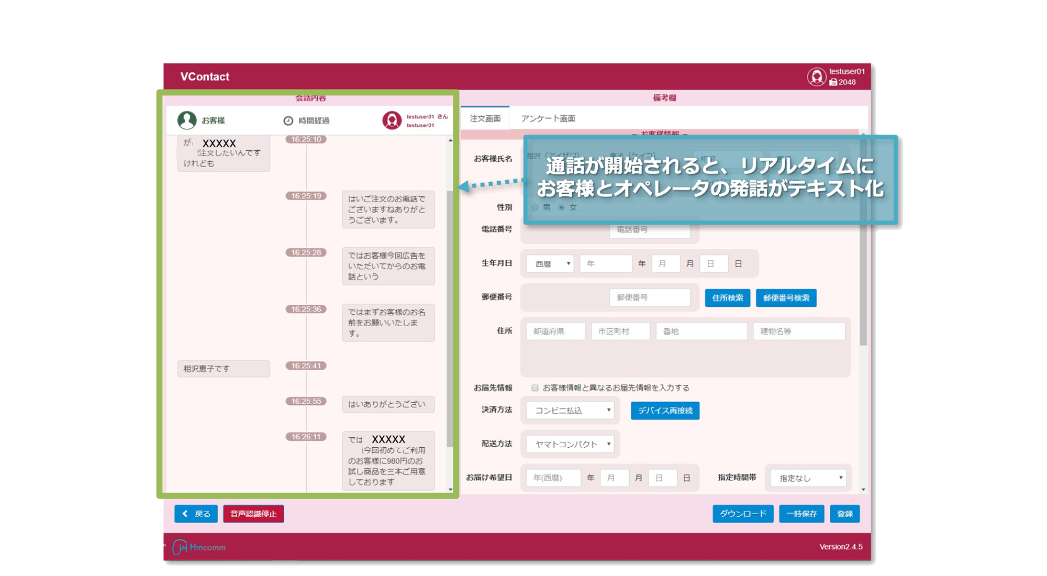This screenshot has height=576, width=1047.
Task: Click the 16:25:55 timestamp marker
Action: coord(306,401)
